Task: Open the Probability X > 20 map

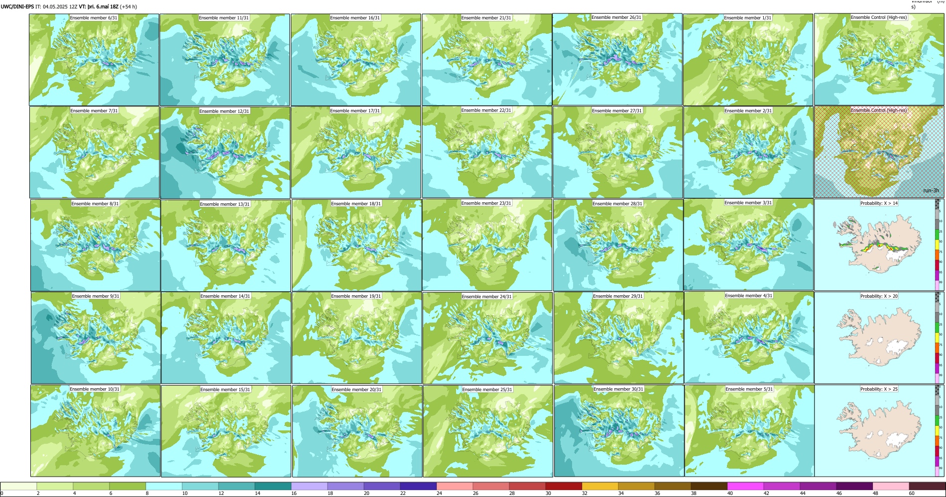Action: point(875,338)
